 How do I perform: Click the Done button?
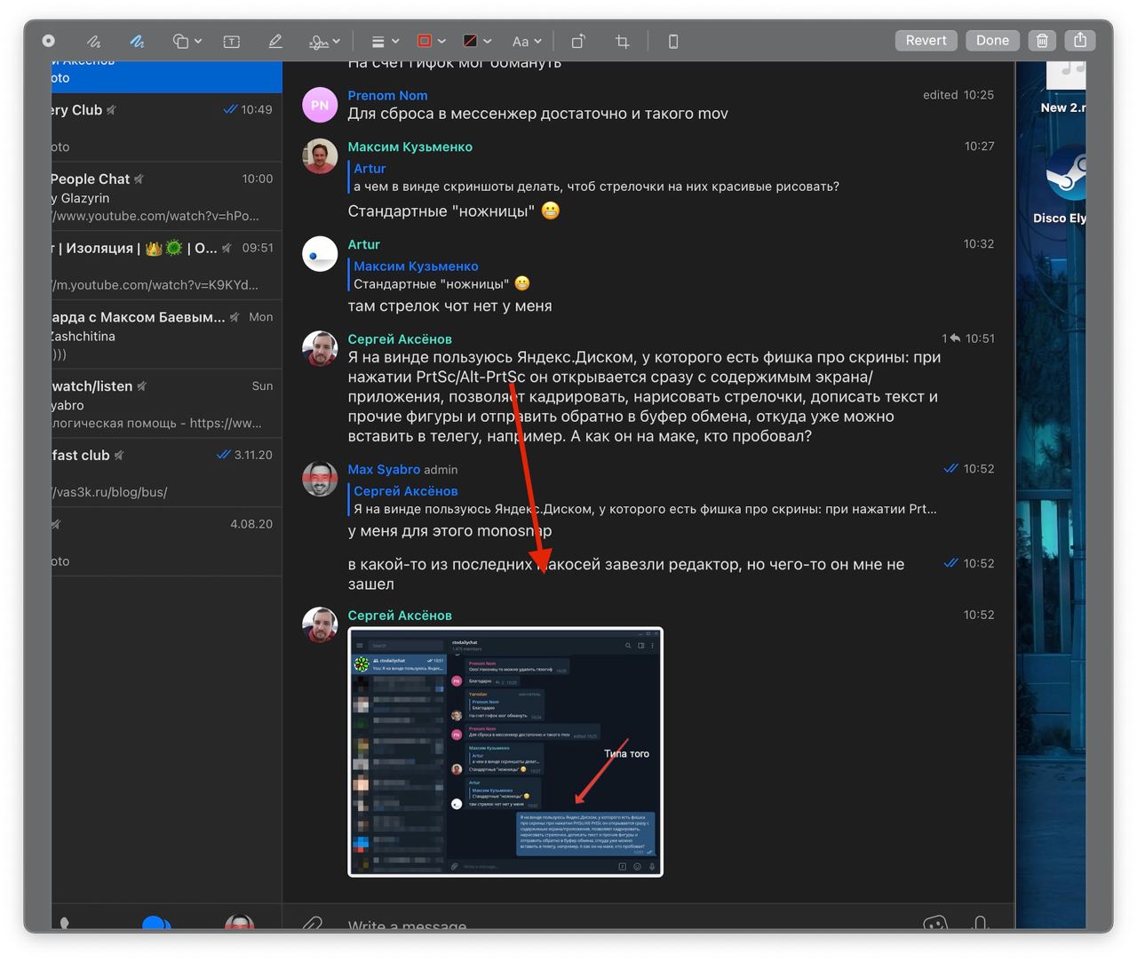point(992,40)
